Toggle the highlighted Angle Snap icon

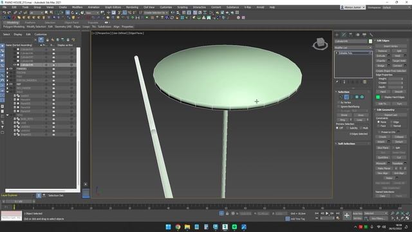tap(124, 13)
